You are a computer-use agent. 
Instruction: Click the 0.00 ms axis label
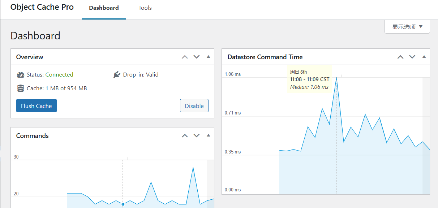tap(233, 190)
